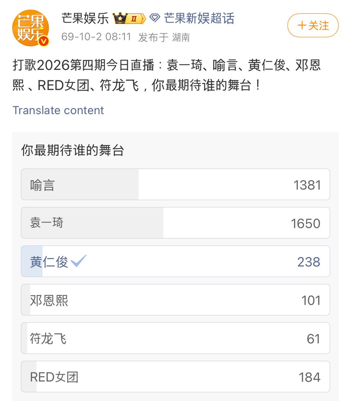Tap the plus sign in 关注 button

[x=302, y=26]
